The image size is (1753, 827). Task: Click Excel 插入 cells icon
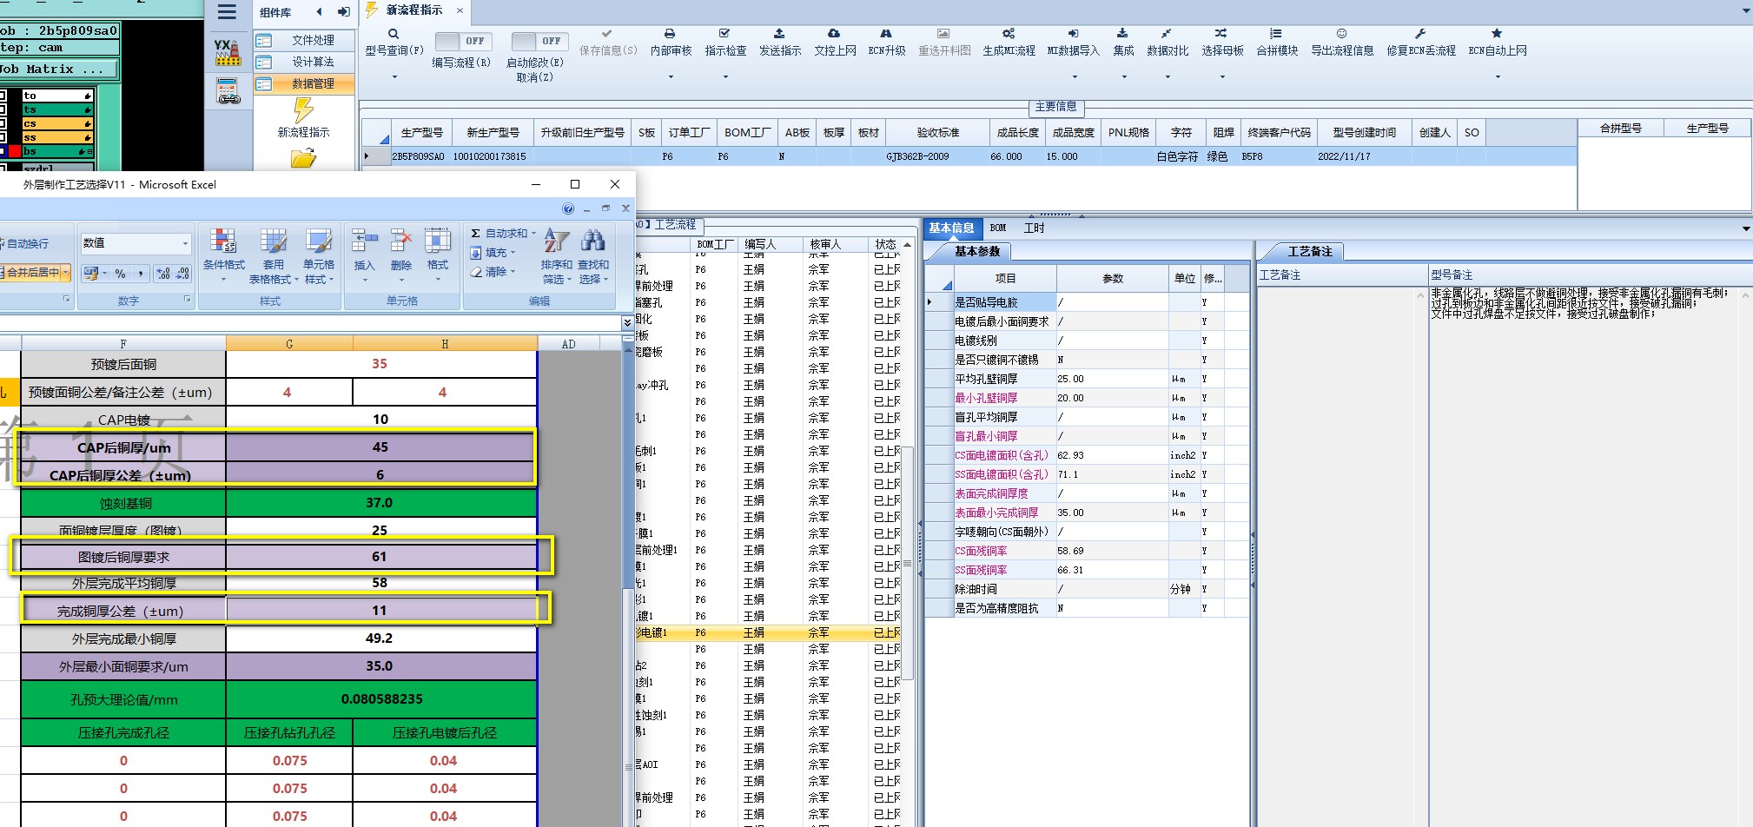tap(365, 241)
